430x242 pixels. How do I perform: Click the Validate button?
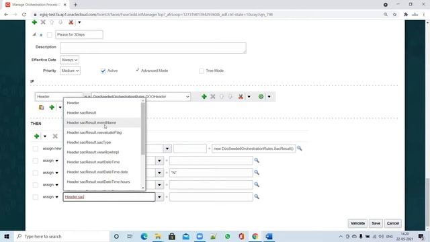357,223
